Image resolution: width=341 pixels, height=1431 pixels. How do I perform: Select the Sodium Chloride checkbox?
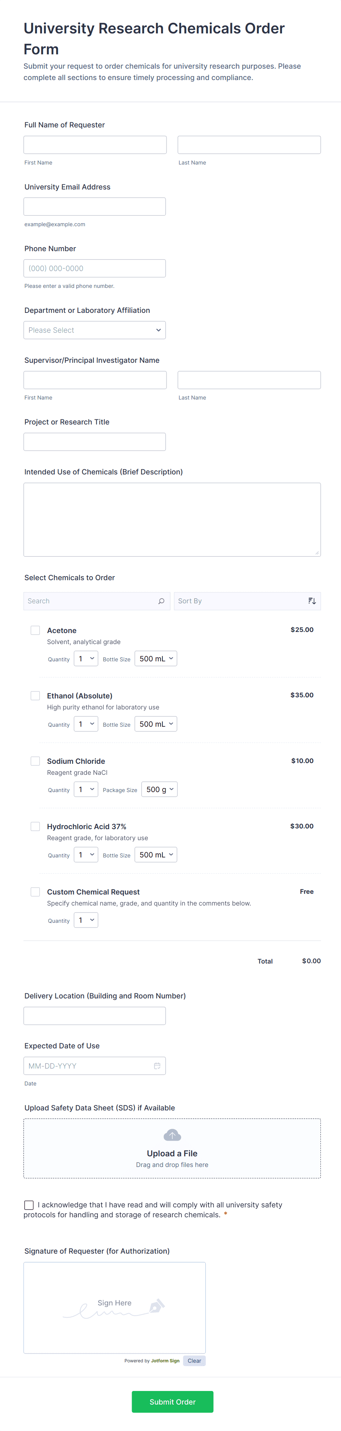[36, 761]
